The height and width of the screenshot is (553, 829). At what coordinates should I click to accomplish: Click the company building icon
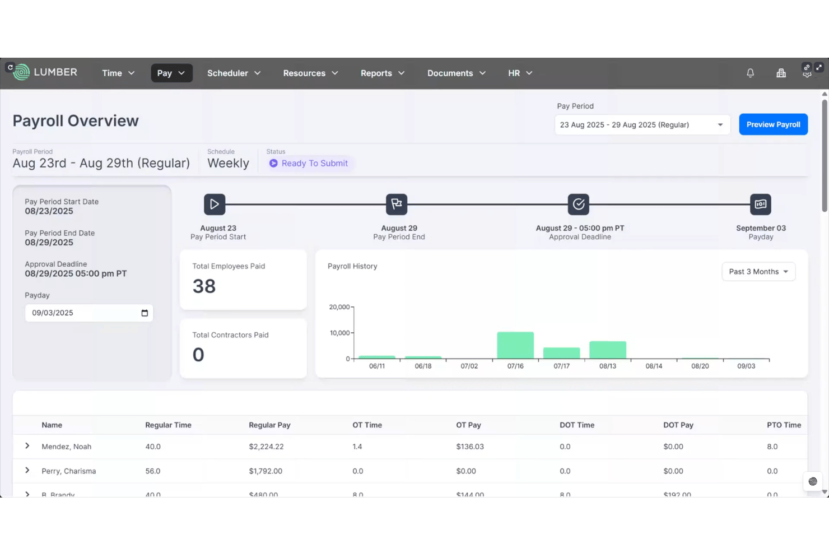pyautogui.click(x=781, y=73)
